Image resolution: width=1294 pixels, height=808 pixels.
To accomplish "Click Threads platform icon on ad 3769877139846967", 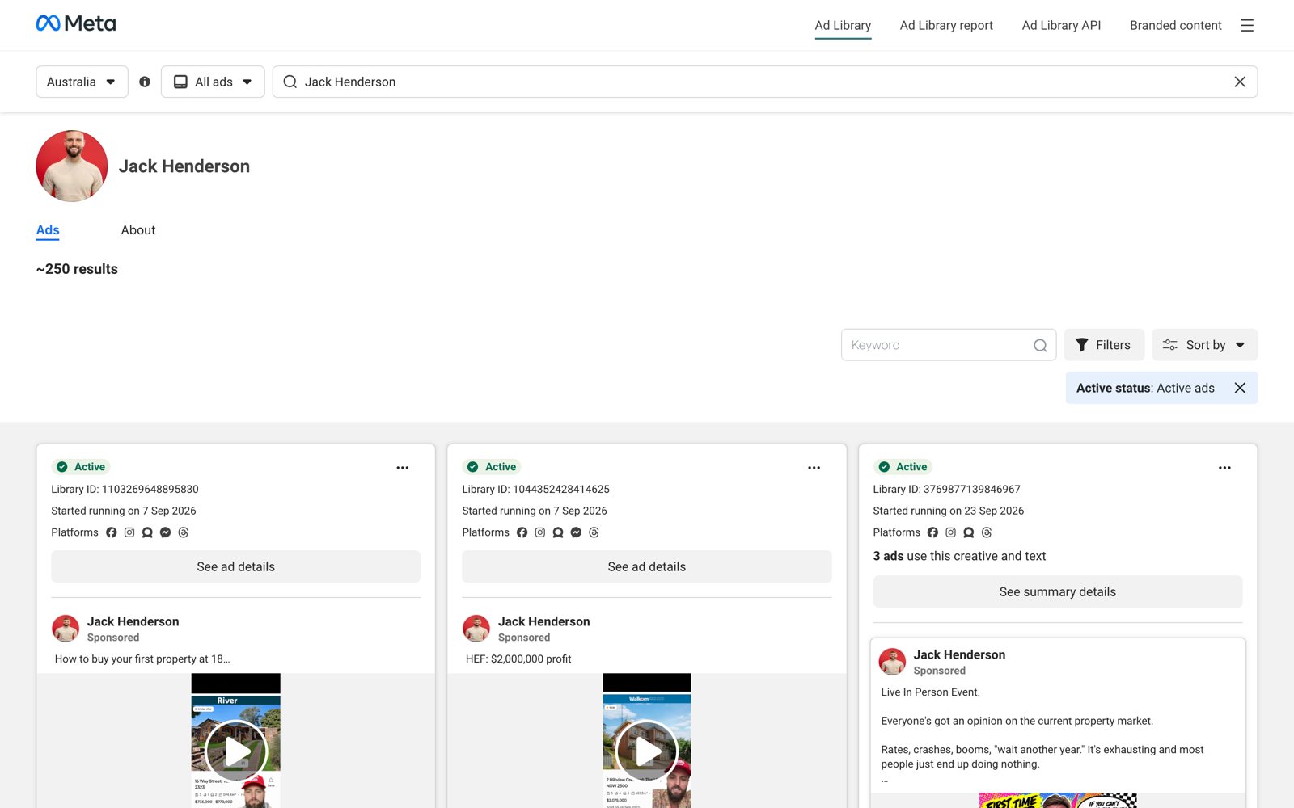I will tap(987, 532).
